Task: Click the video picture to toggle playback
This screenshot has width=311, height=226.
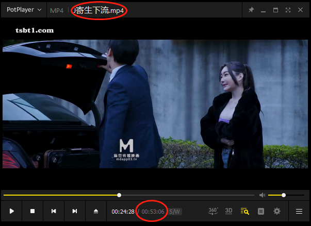Action: tap(155, 104)
